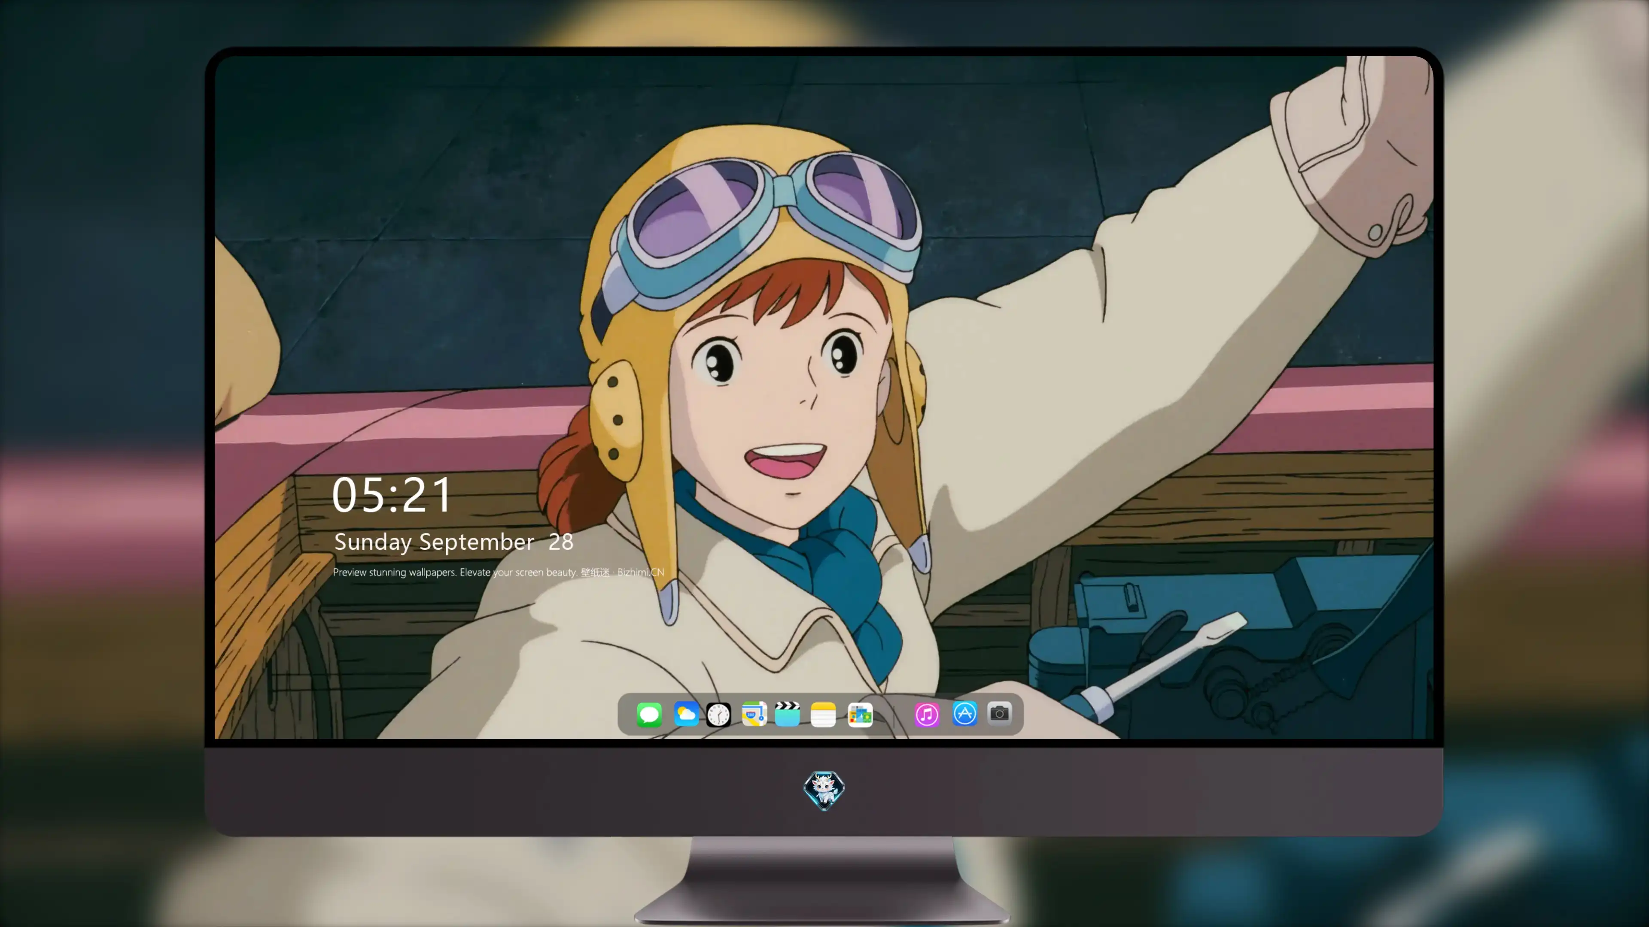
Task: Launch the Maps app from the dock
Action: (x=754, y=714)
